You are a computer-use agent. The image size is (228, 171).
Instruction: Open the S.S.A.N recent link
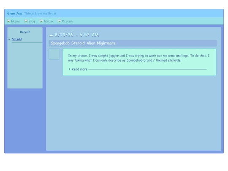click(17, 39)
